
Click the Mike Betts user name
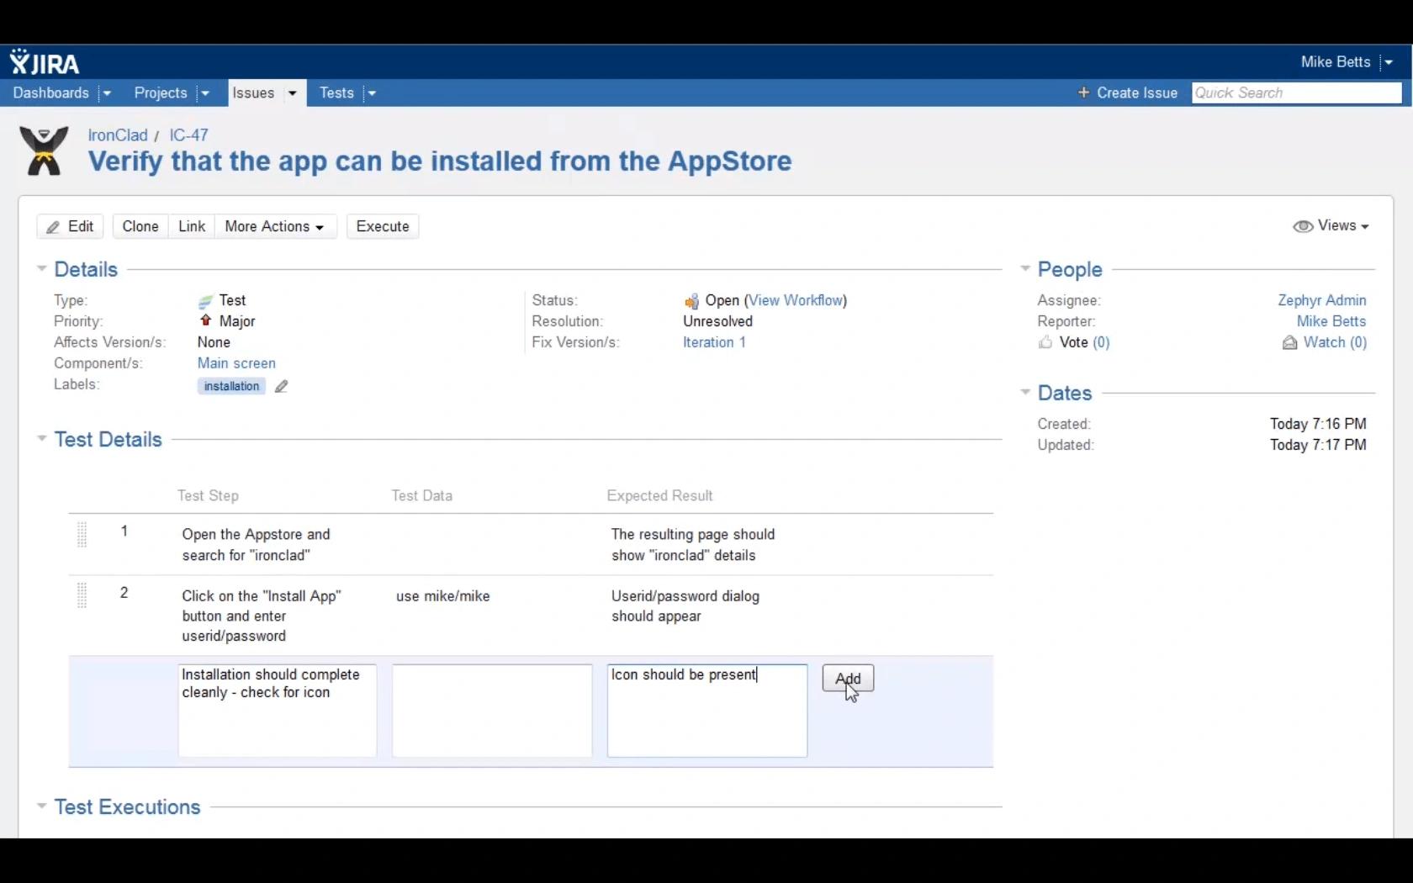[x=1335, y=62]
